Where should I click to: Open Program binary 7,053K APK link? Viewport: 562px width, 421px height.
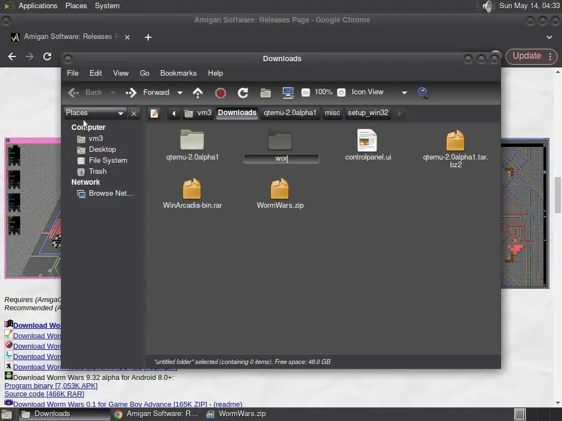(51, 385)
